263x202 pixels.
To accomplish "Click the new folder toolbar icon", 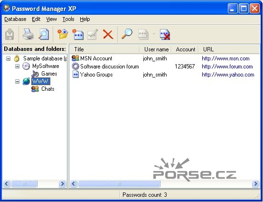I will click(63, 34).
